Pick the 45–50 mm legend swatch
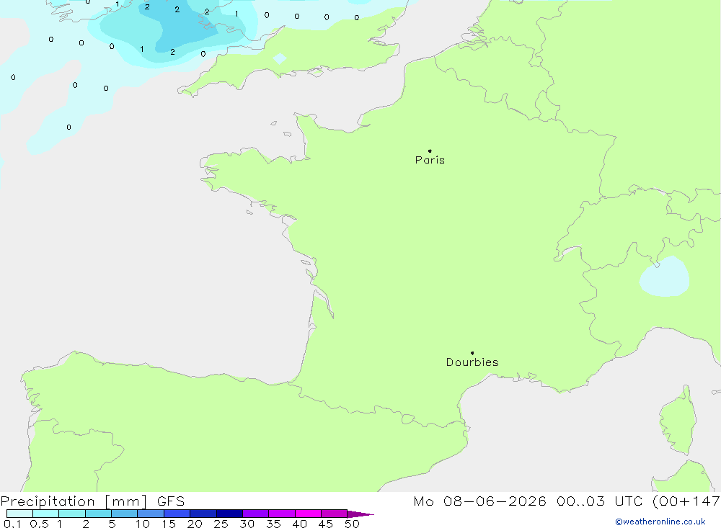This screenshot has width=721, height=528. 335,514
